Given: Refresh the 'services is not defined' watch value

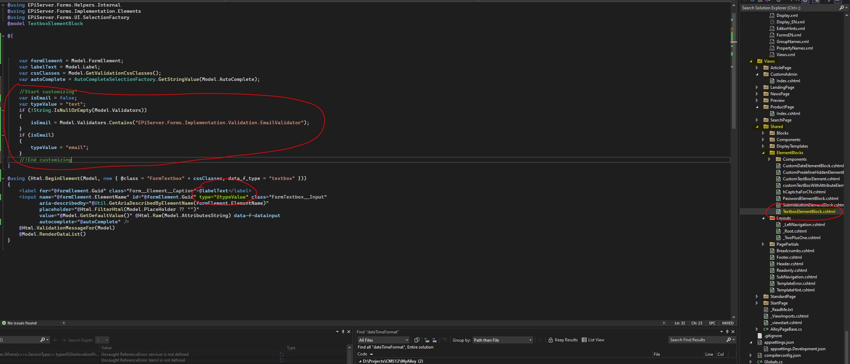Looking at the screenshot, I should tap(282, 354).
